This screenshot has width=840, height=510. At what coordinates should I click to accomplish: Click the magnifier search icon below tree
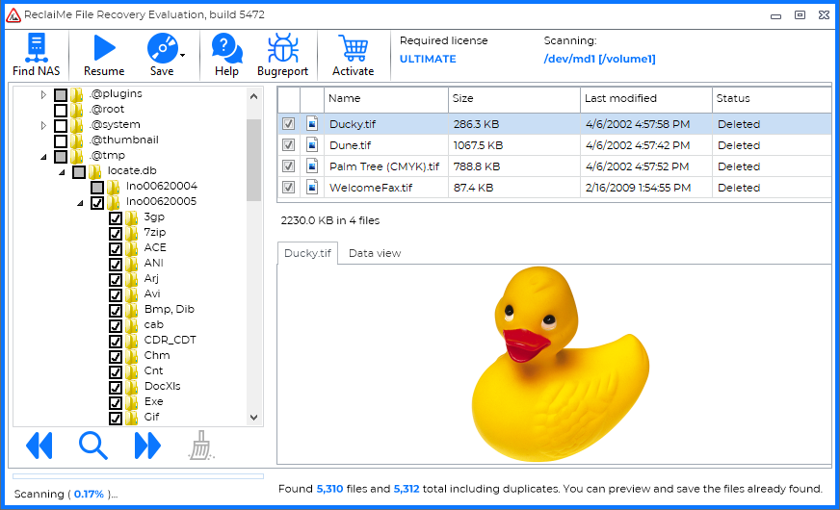(x=93, y=445)
